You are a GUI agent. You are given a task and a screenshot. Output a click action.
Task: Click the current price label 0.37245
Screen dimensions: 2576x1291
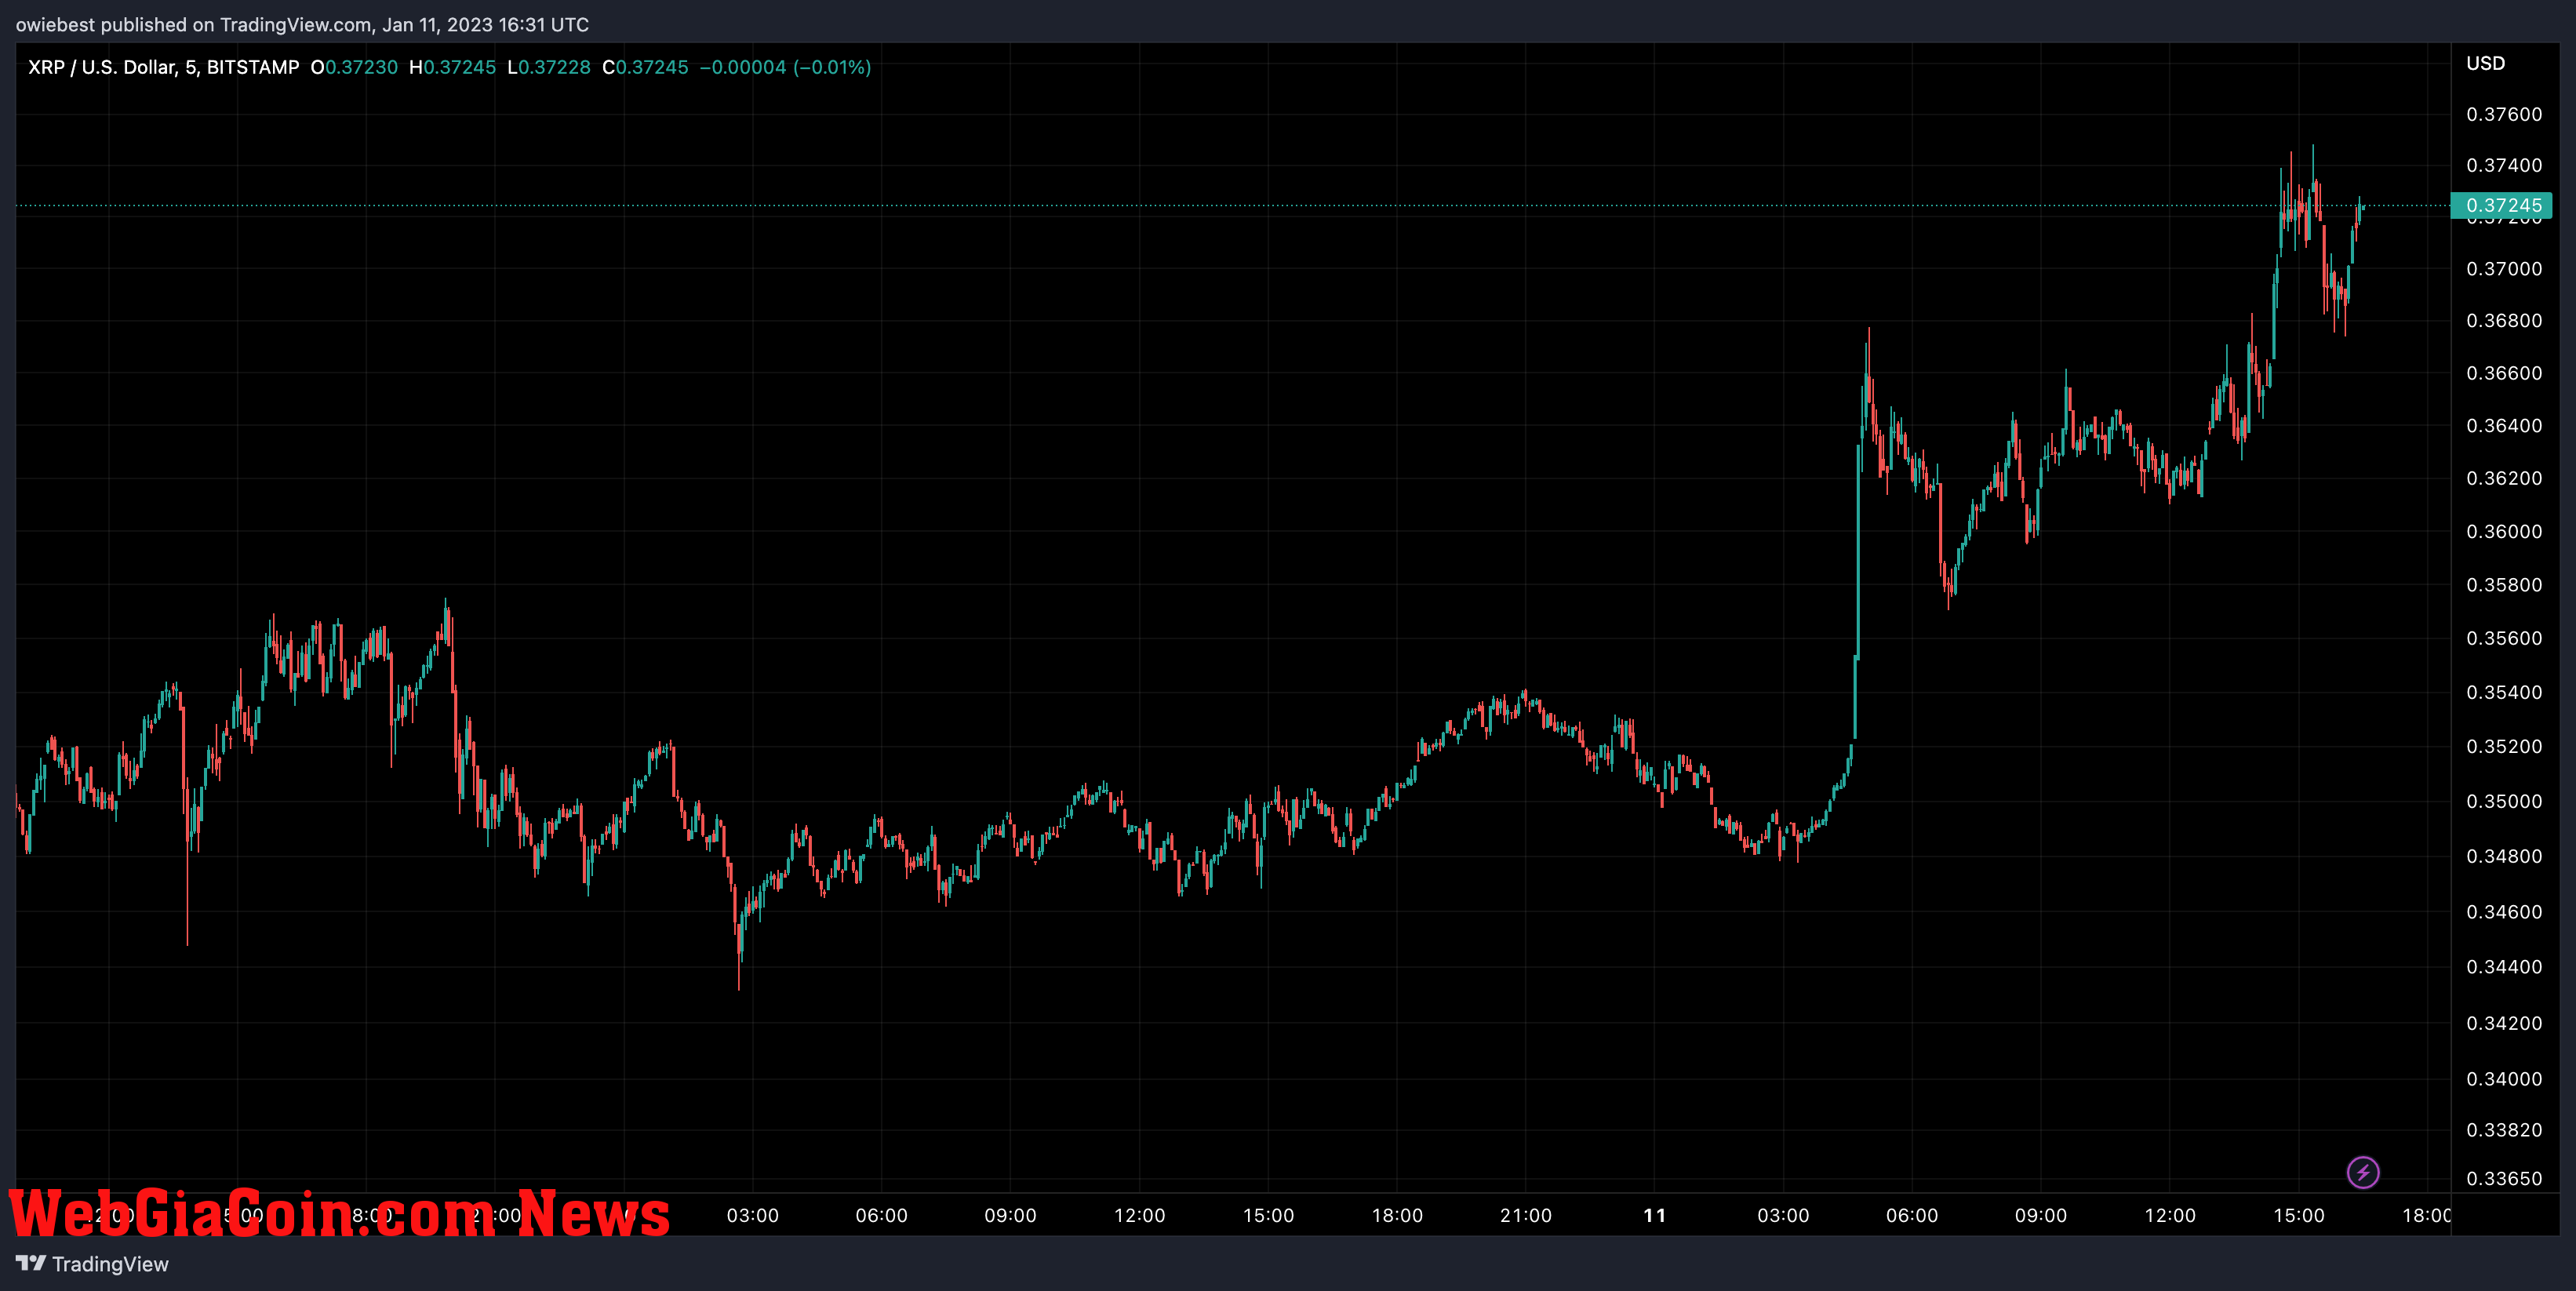[x=2502, y=205]
